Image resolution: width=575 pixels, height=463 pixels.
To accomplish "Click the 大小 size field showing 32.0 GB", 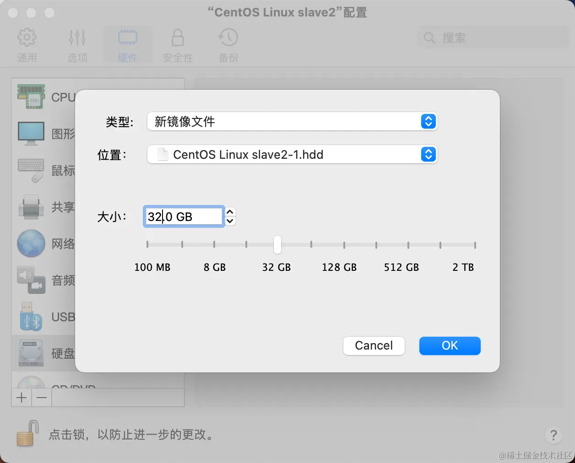I will [184, 216].
